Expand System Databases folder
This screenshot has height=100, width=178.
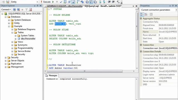(x=9, y=20)
